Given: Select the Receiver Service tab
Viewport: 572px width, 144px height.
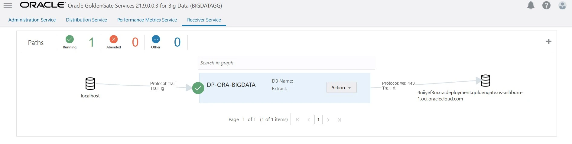Looking at the screenshot, I should tap(204, 20).
